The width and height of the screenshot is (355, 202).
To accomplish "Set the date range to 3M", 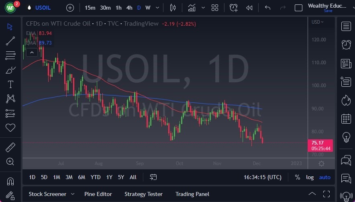I will click(x=69, y=178).
